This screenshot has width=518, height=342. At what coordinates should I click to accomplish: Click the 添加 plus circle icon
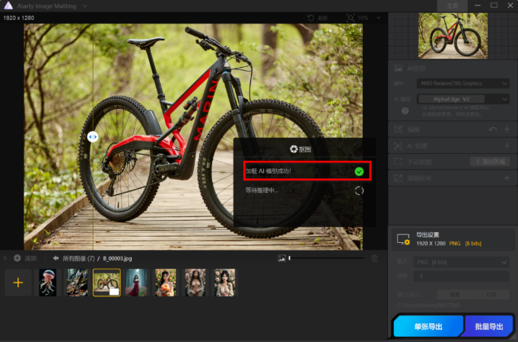coord(17,258)
